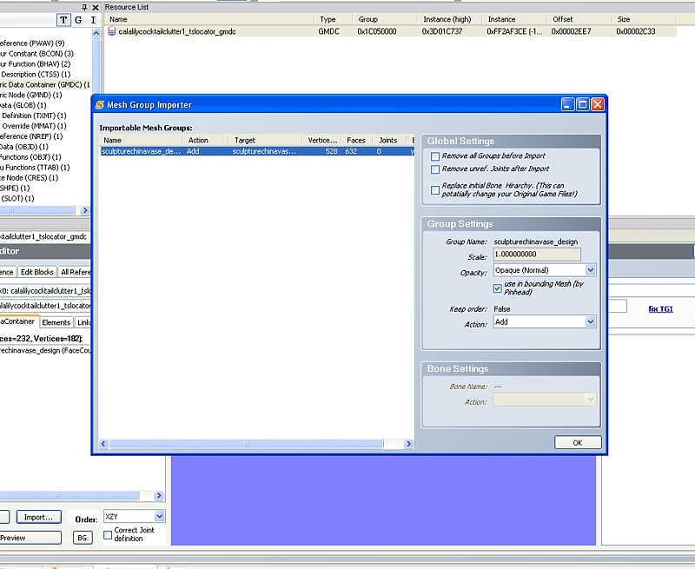Open the Order dropdown set to XZY
This screenshot has width=695, height=569.
(x=157, y=516)
